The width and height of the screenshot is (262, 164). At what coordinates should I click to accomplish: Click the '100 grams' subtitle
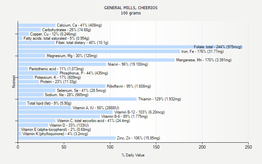coord(131,13)
